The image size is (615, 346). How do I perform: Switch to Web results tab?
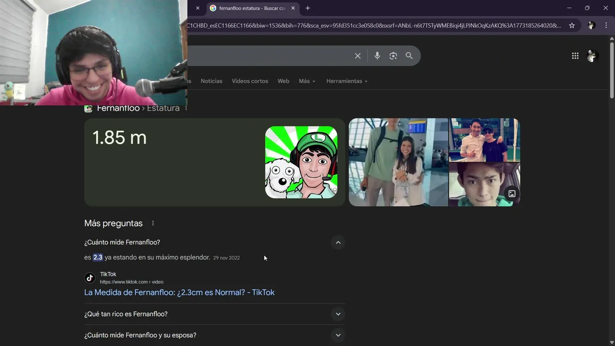(x=283, y=81)
